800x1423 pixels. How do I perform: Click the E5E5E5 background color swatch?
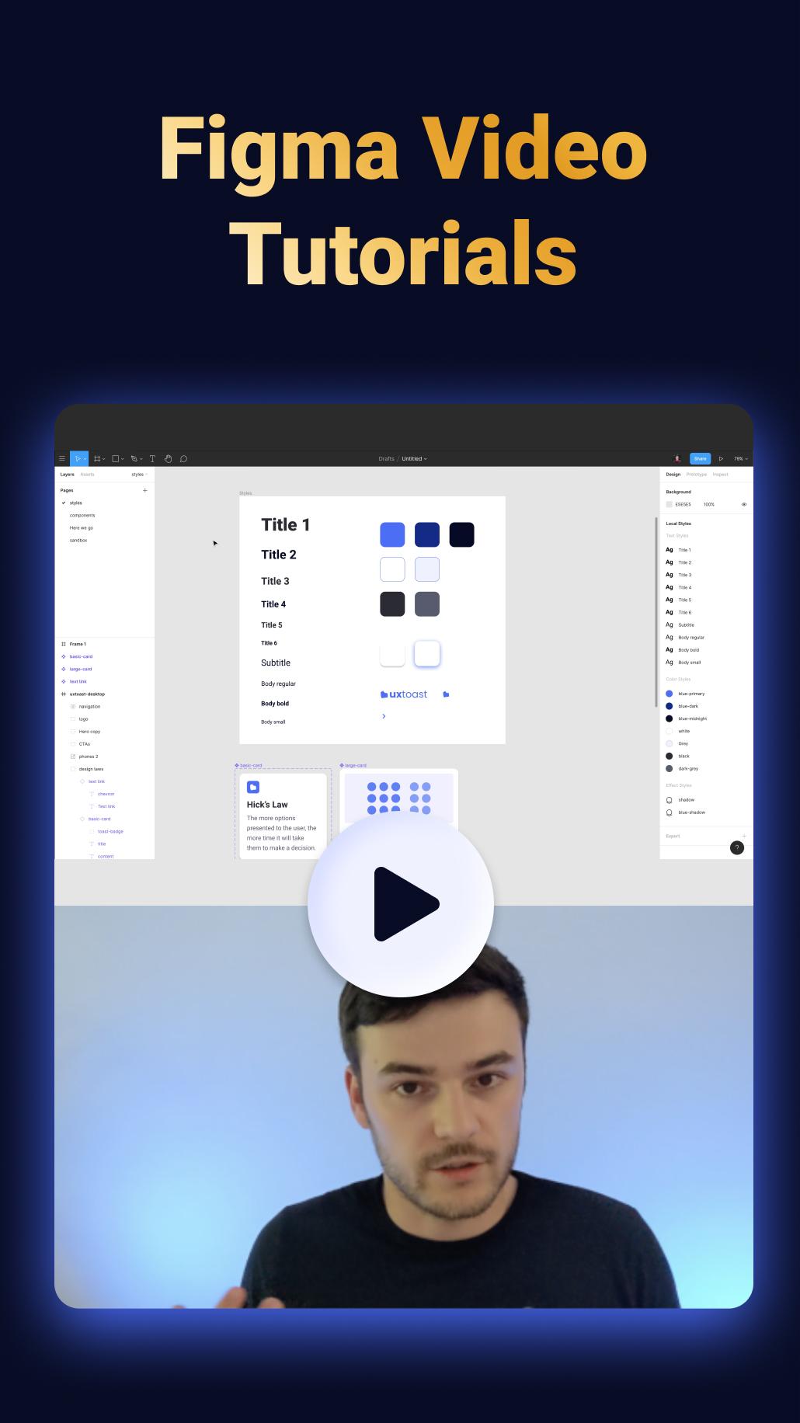(669, 505)
